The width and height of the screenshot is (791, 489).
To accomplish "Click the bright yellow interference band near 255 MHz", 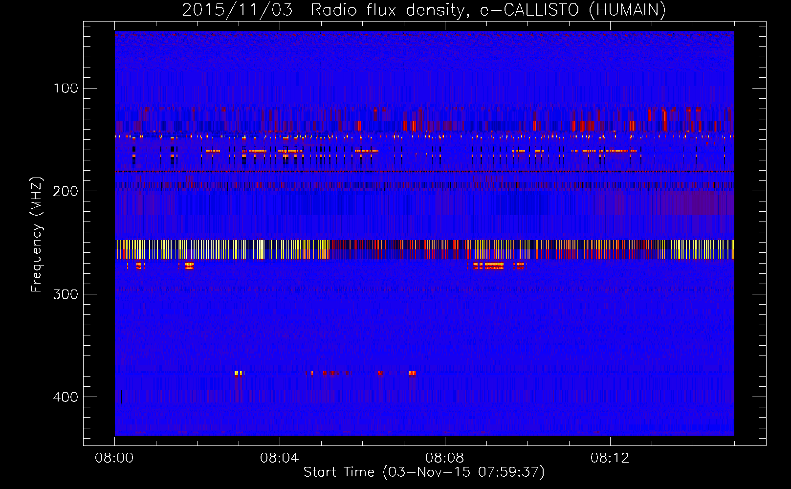I will (x=424, y=249).
